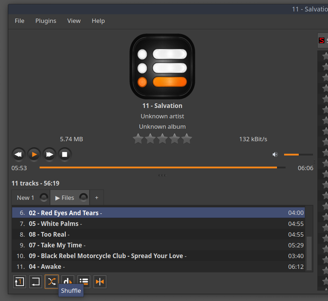This screenshot has width=328, height=301.
Task: Skip back with the previous track button
Action: [x=19, y=154]
